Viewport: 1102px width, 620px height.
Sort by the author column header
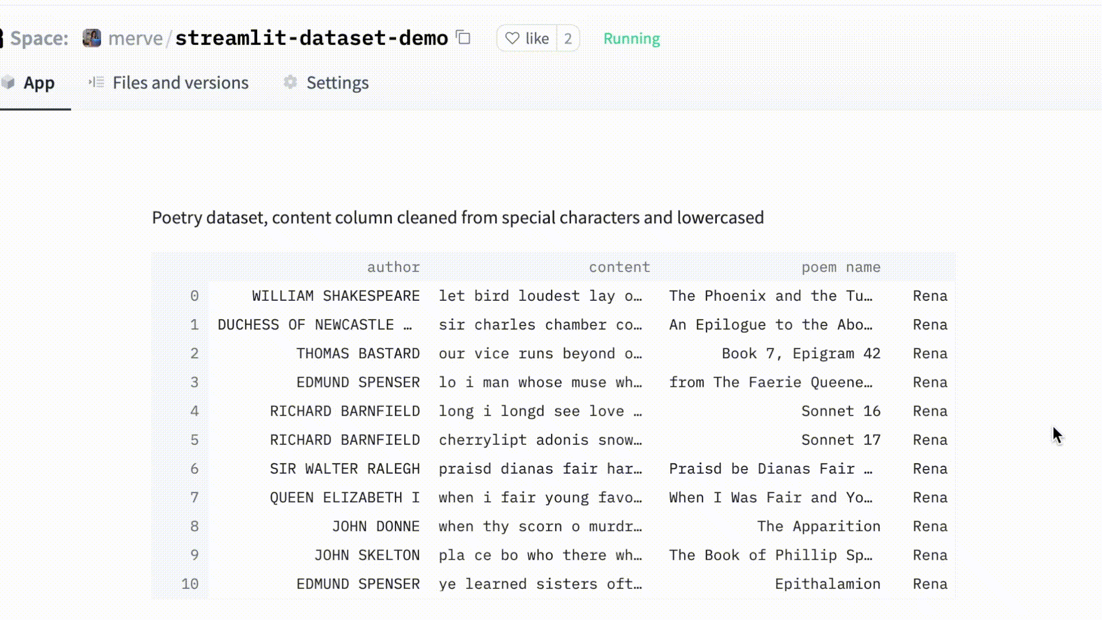pyautogui.click(x=393, y=267)
